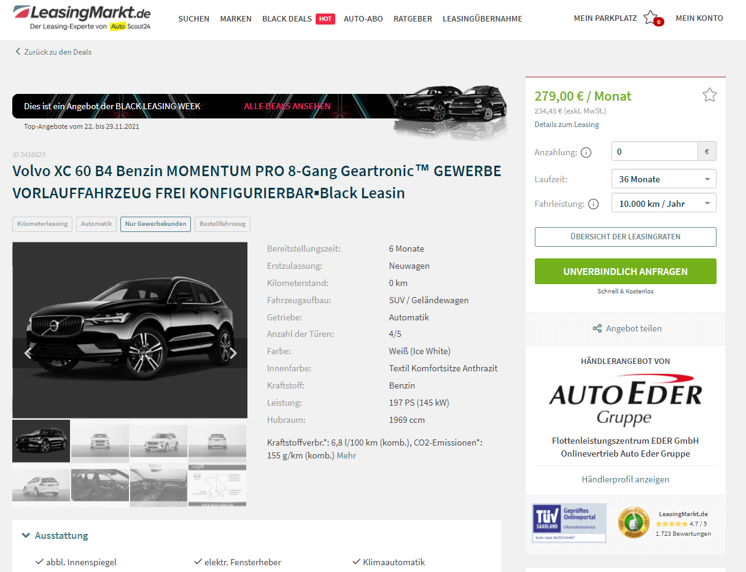Click the HOT badge beside Black Deals
The image size is (746, 572).
325,18
